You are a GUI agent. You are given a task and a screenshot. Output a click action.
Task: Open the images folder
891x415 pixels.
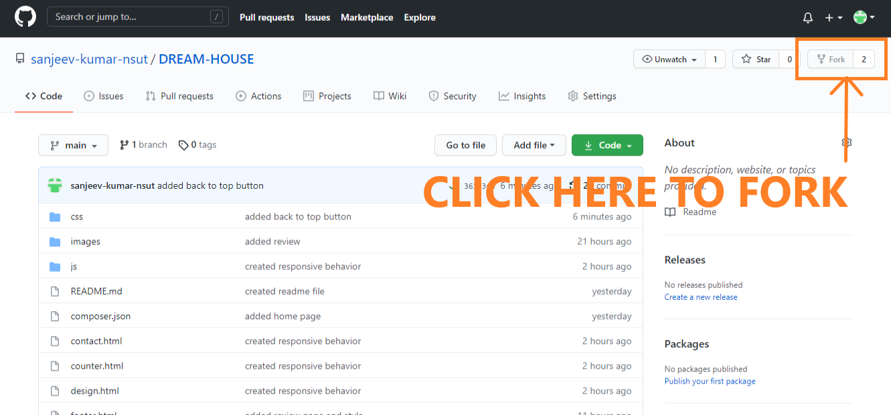coord(86,242)
